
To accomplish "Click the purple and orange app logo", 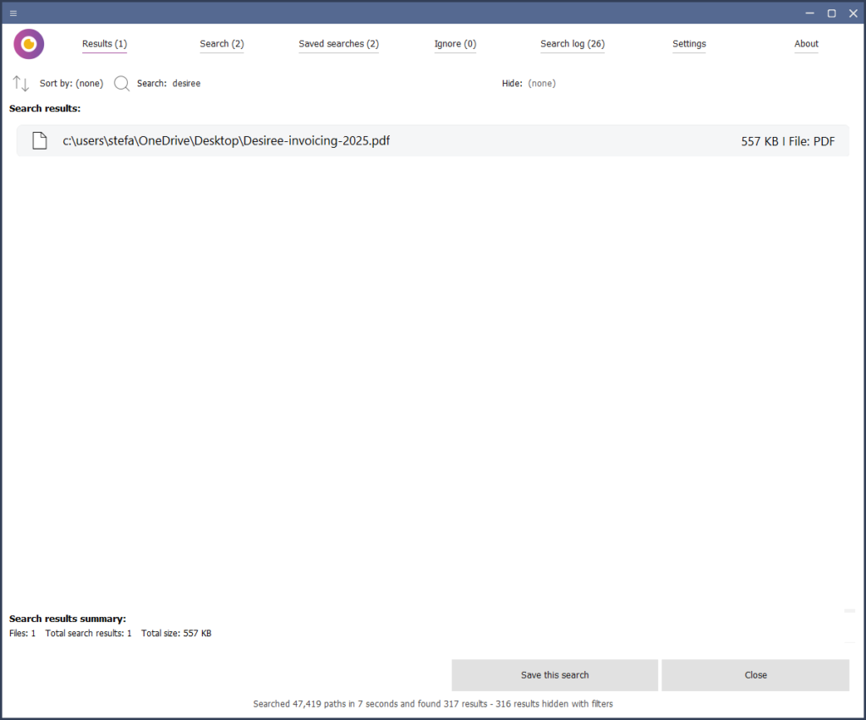I will (29, 44).
